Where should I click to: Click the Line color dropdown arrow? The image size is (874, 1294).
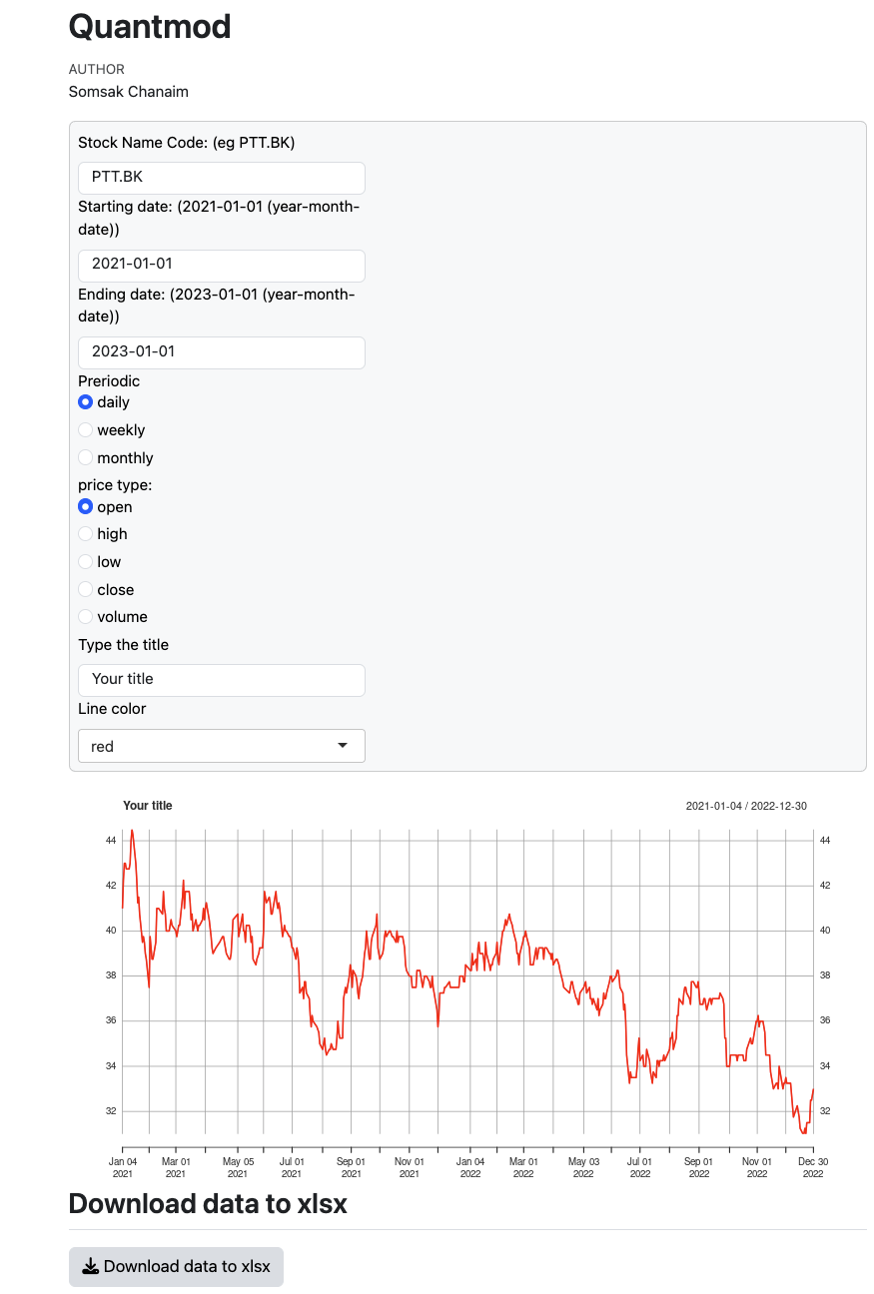[343, 746]
